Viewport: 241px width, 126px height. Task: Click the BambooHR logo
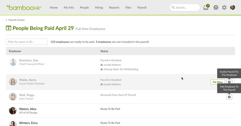24,7
